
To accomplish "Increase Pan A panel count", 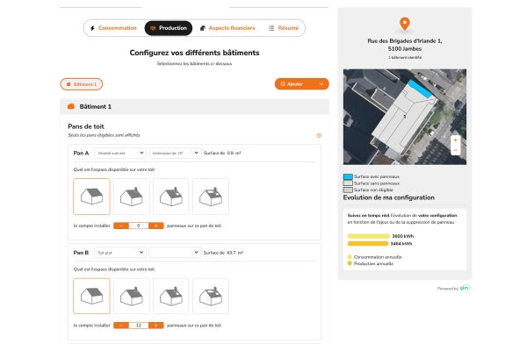I will (x=156, y=226).
